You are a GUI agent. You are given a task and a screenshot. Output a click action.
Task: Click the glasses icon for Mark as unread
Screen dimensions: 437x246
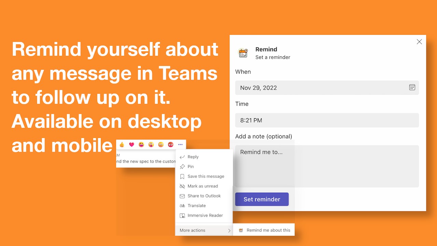point(182,186)
